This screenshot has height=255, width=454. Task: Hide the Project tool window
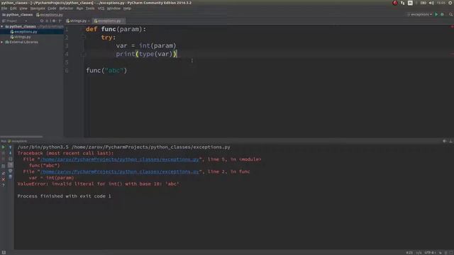60,21
